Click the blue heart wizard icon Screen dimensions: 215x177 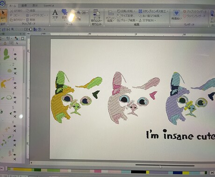(x=177, y=15)
